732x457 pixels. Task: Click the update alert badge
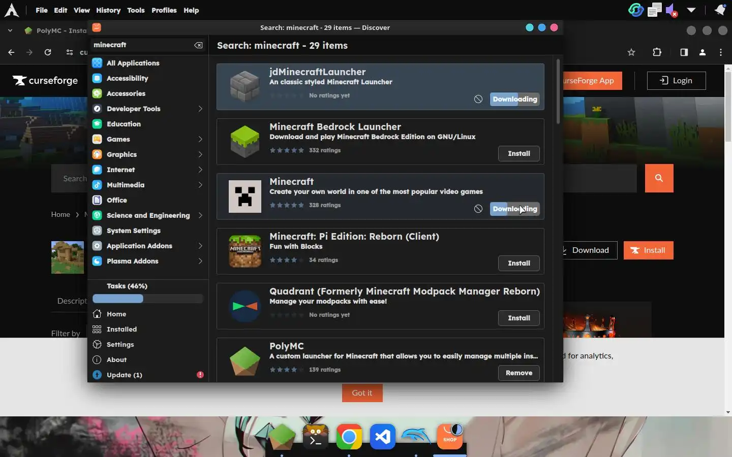point(200,375)
